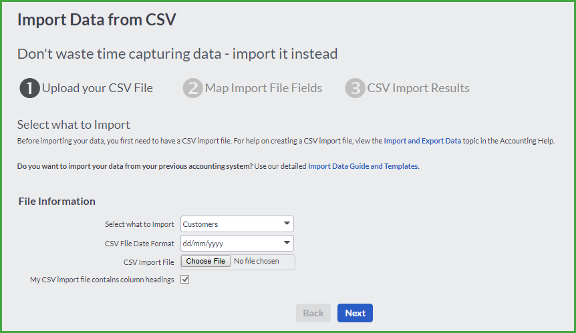Select the Upload your CSV File step

98,88
